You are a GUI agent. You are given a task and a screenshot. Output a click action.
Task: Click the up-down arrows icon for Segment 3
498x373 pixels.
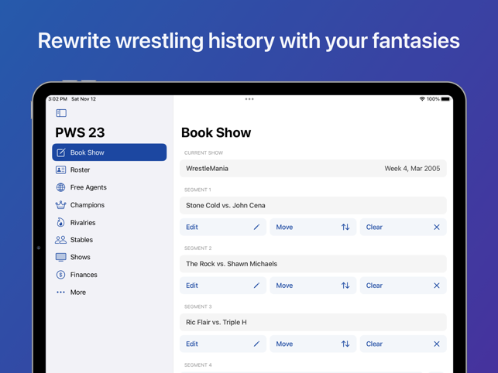[x=345, y=344]
